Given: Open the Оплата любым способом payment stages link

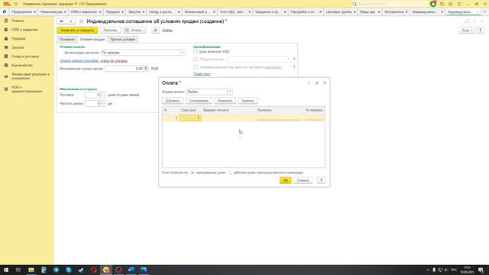Looking at the screenshot, I should pos(93,61).
